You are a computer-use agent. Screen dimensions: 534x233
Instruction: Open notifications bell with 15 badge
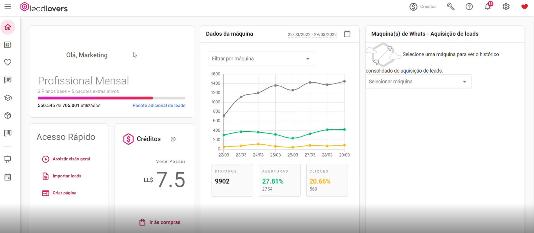488,6
